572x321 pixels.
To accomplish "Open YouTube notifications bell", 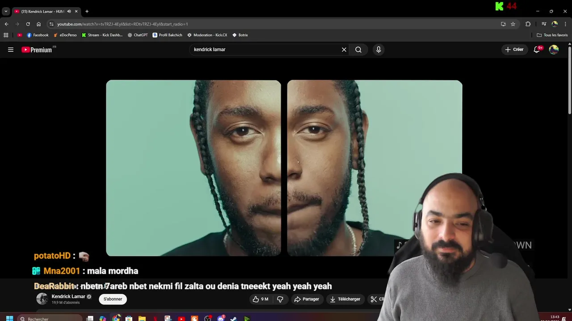I will pyautogui.click(x=537, y=49).
